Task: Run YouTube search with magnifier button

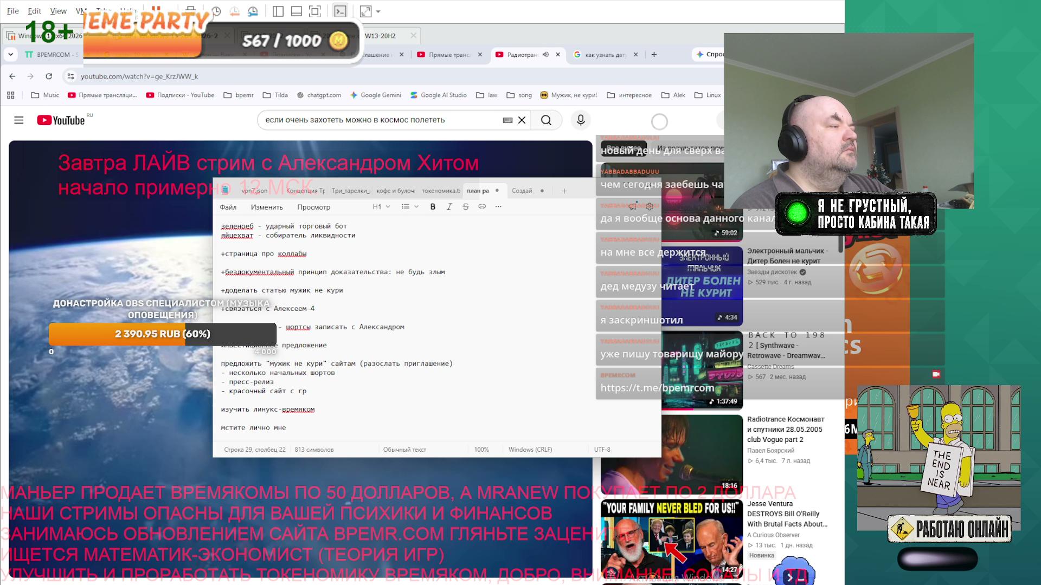Action: coord(546,120)
